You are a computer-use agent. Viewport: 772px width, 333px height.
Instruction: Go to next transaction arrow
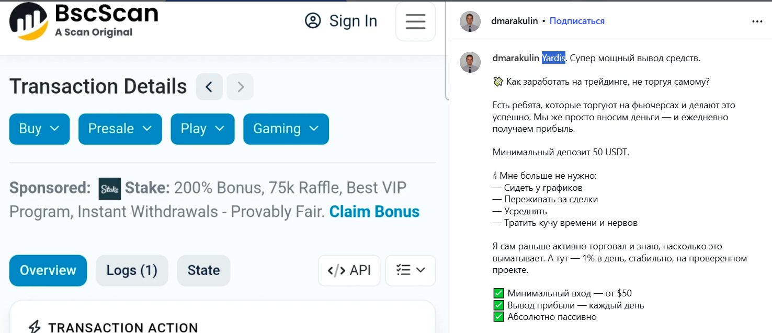click(x=241, y=87)
